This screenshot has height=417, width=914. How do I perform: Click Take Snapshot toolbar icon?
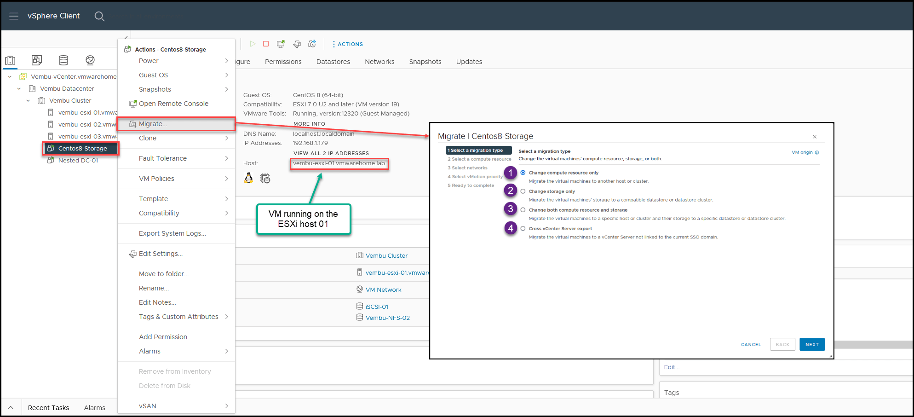pyautogui.click(x=312, y=44)
